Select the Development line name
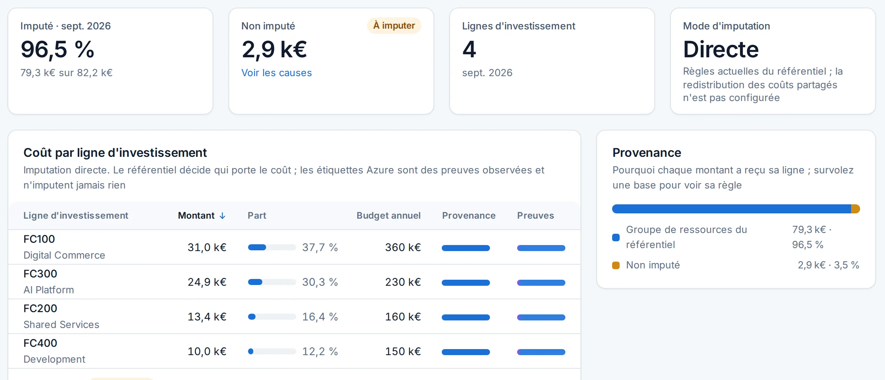The width and height of the screenshot is (885, 380). click(54, 359)
